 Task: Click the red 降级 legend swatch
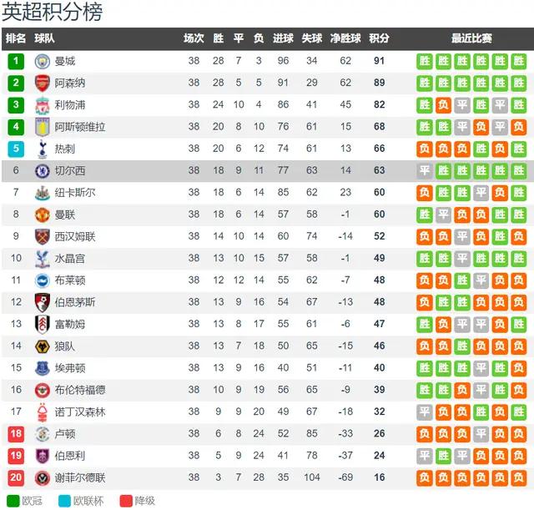126,501
